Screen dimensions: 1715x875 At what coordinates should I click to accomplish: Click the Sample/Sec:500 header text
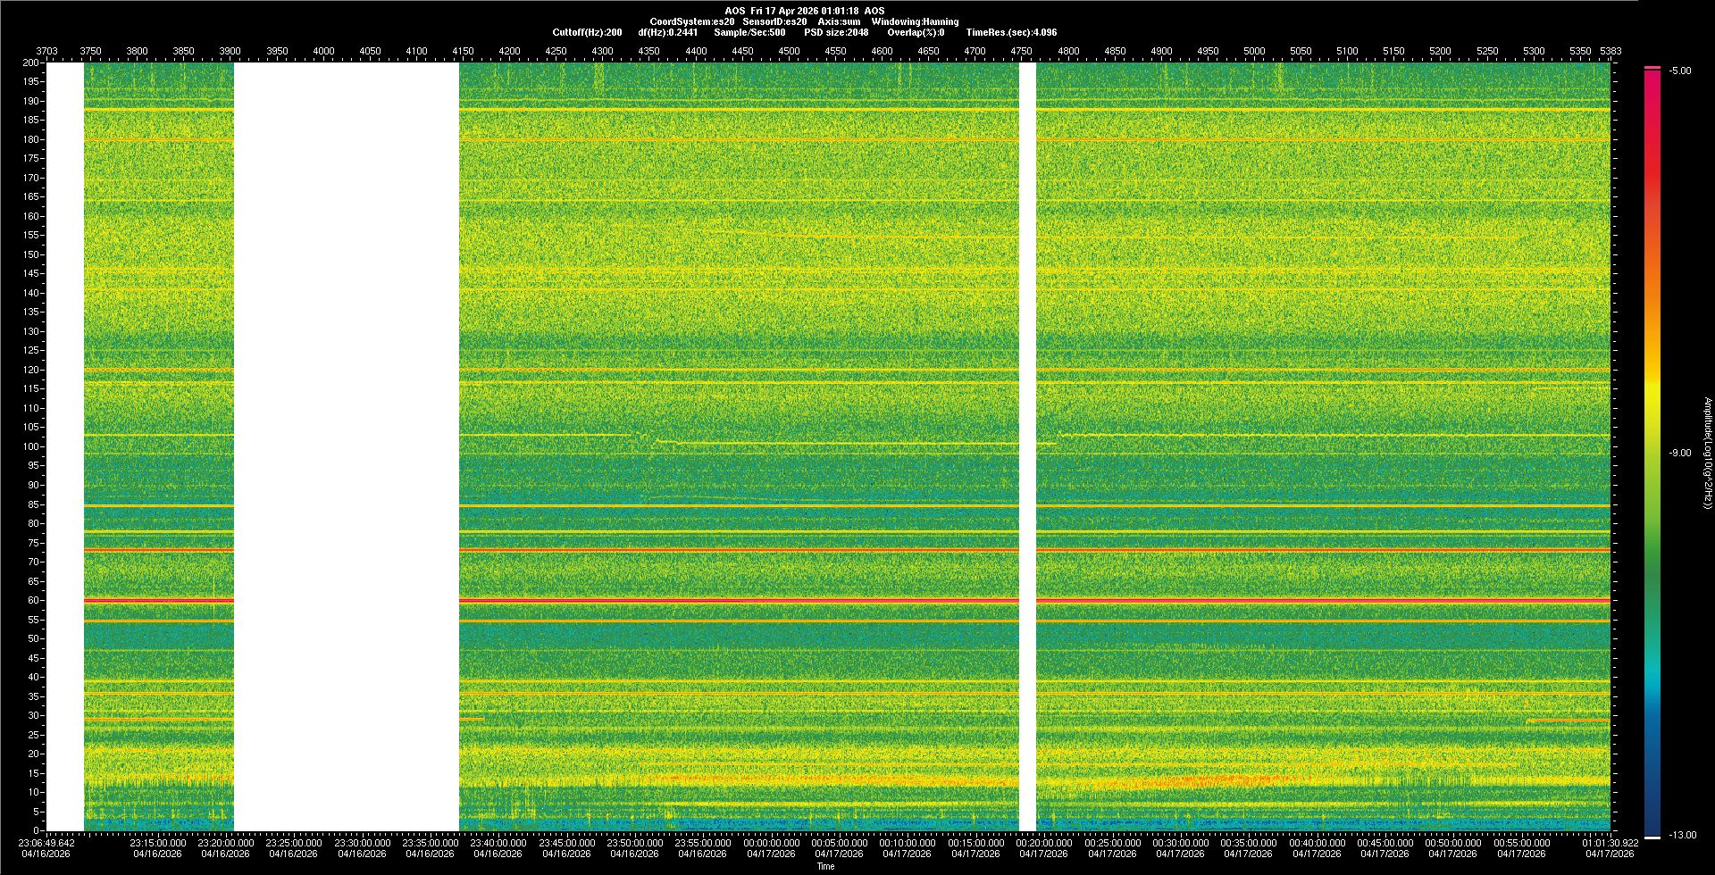[749, 32]
